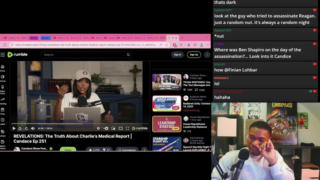Switch to the Funds tab
Viewport: 320px width, 180px height.
click(x=134, y=38)
